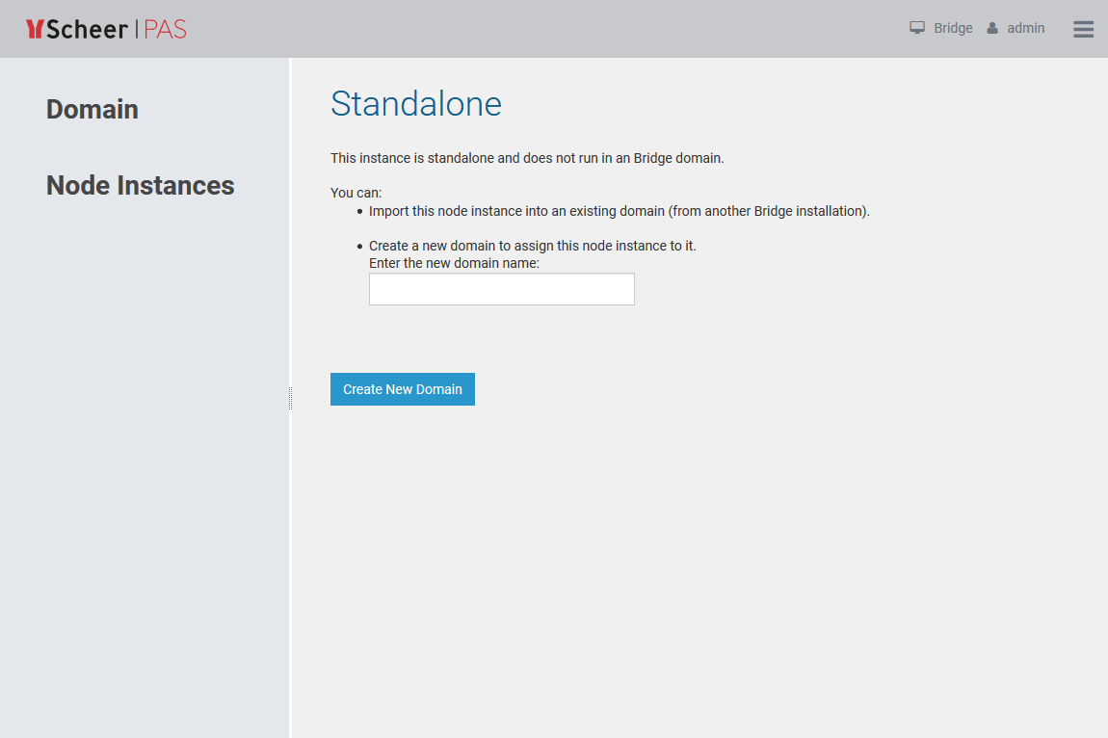Viewport: 1108px width, 738px height.
Task: Click the user silhouette icon
Action: click(x=992, y=29)
